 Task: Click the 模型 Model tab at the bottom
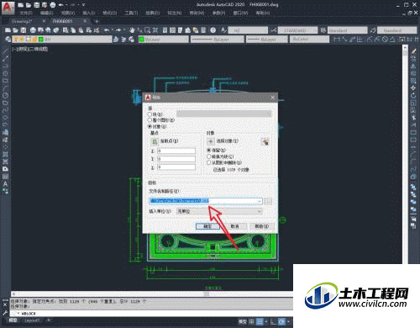tap(13, 320)
